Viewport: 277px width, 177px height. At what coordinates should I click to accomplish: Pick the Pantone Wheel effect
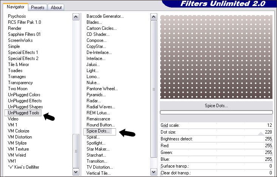click(102, 89)
